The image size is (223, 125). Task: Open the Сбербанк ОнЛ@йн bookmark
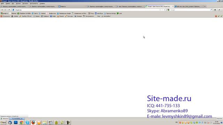click(24, 13)
